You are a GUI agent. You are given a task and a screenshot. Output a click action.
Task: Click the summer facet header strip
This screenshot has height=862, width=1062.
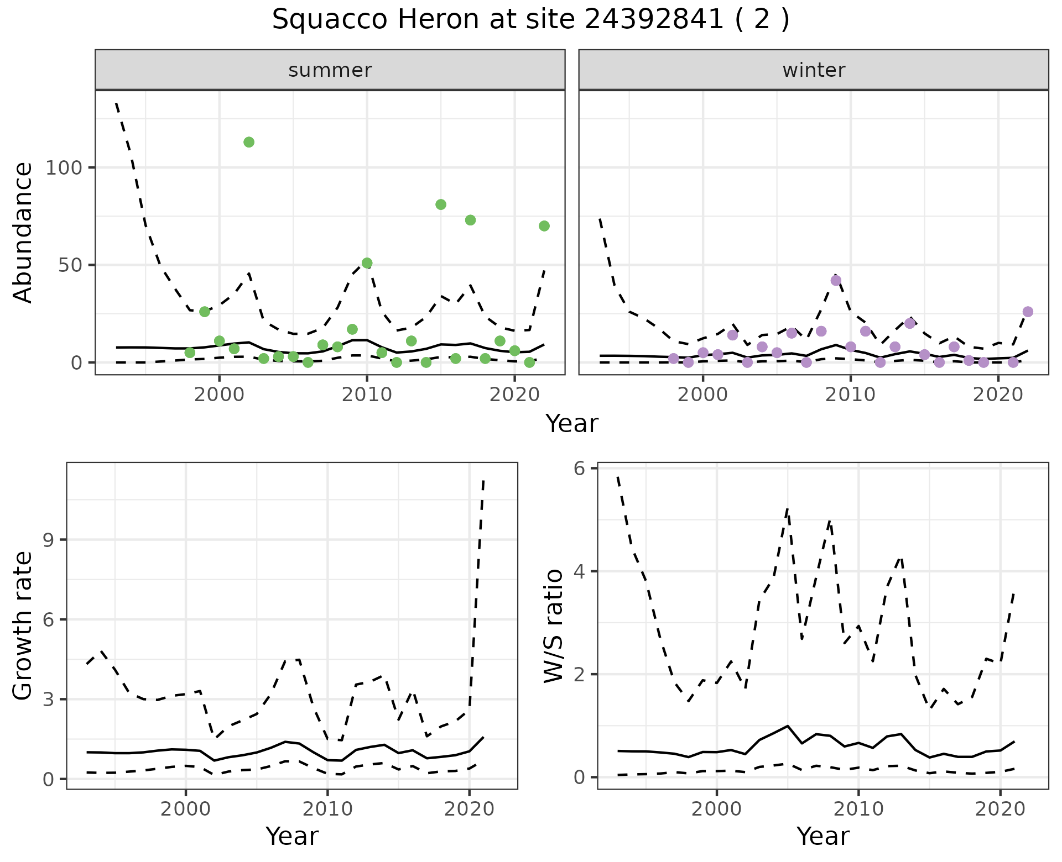click(330, 70)
